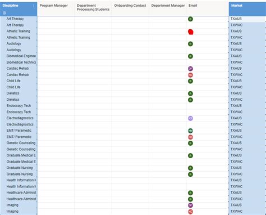Click empty Department Manager cell in Dietetics TXAUS row
The image size is (266, 215).
click(168, 93)
